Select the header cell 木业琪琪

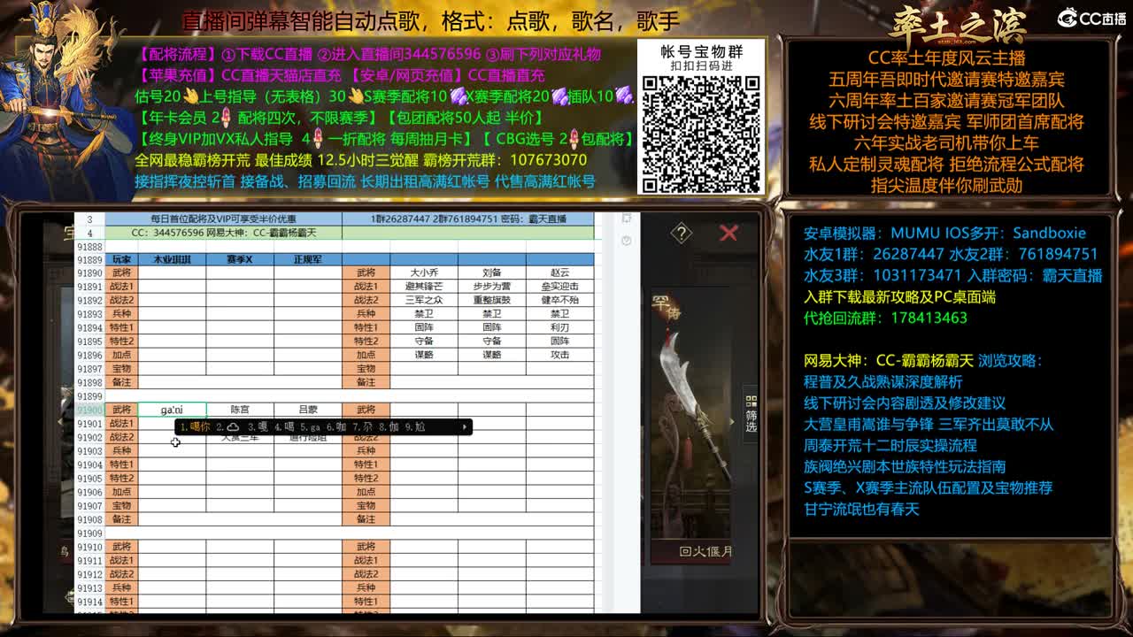click(x=172, y=259)
